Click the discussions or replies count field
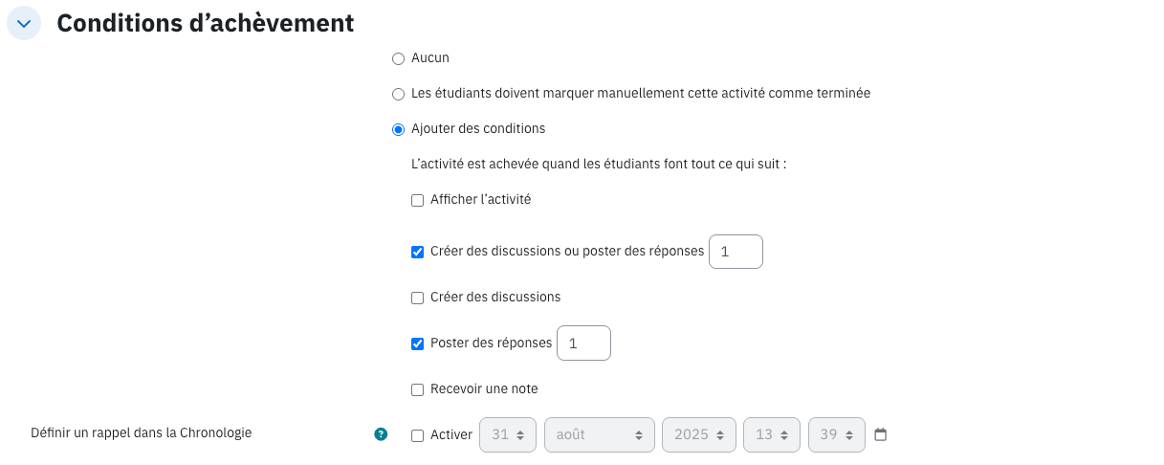Image resolution: width=1164 pixels, height=465 pixels. [736, 252]
